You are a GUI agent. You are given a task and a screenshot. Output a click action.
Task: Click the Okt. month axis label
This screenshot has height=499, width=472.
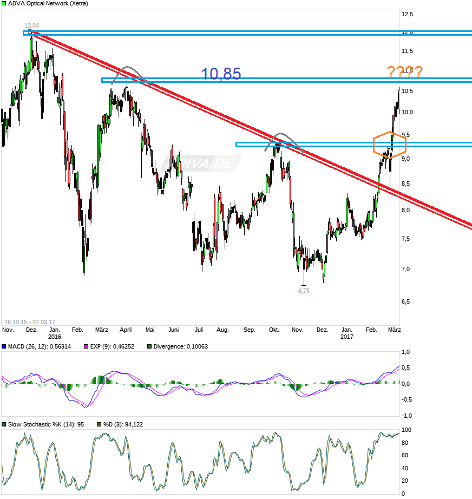tap(274, 330)
